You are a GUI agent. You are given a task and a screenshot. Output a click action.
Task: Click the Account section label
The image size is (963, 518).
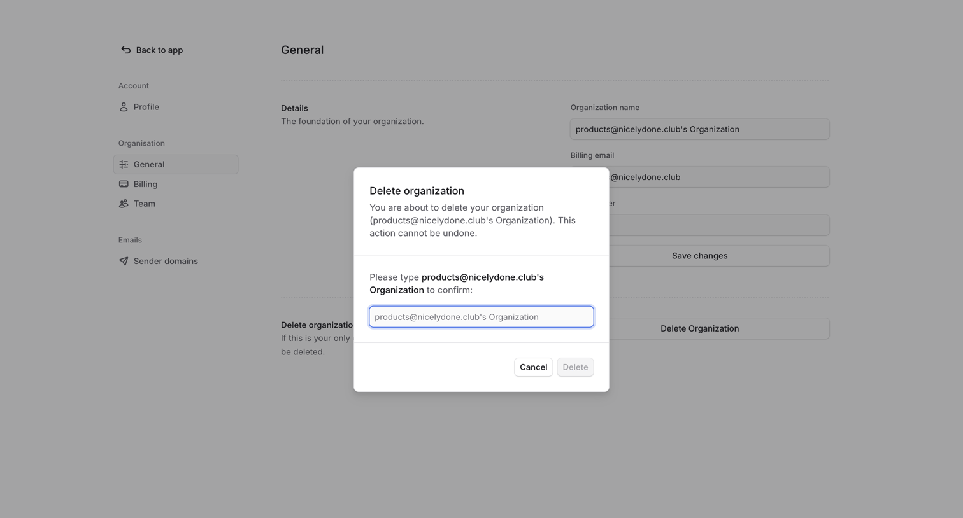tap(133, 86)
